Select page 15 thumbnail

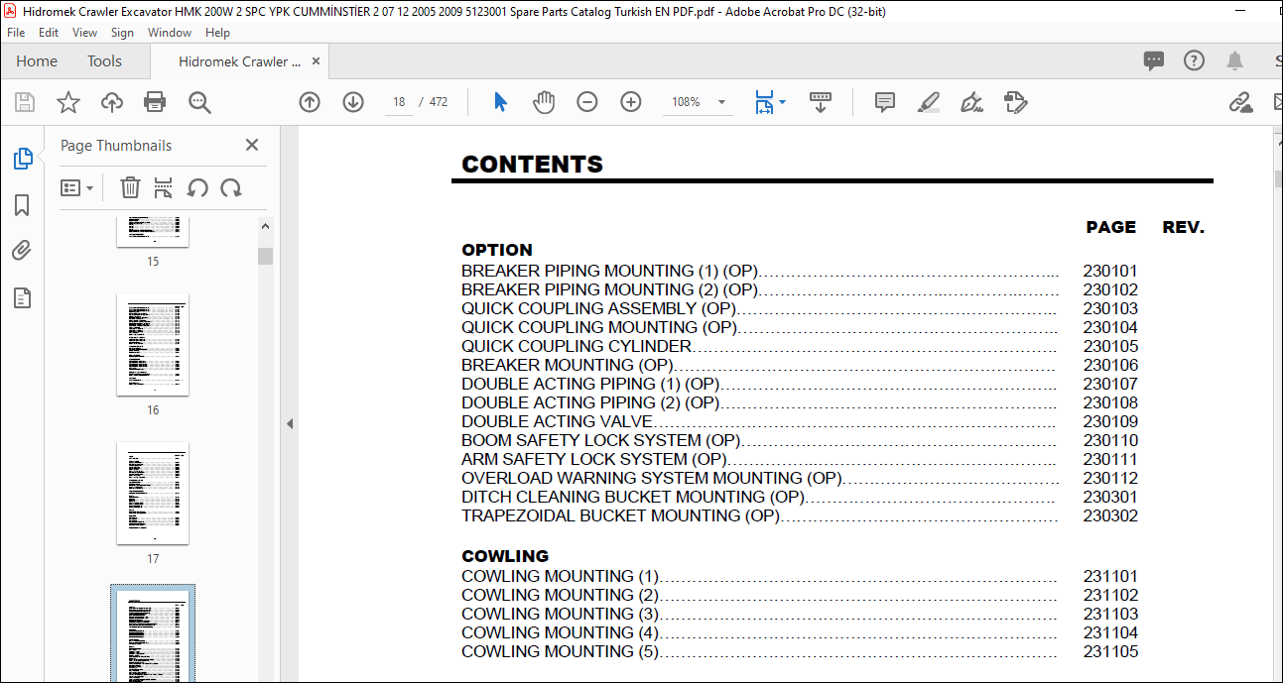coord(153,231)
